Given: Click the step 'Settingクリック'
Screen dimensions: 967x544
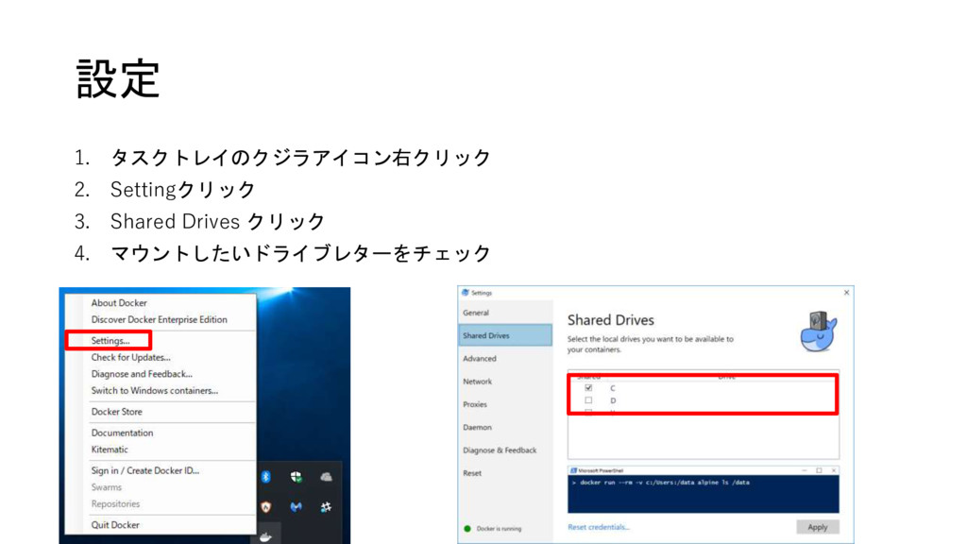Looking at the screenshot, I should tap(182, 189).
